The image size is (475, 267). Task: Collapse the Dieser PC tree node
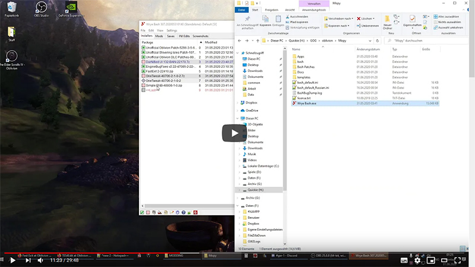pyautogui.click(x=237, y=118)
